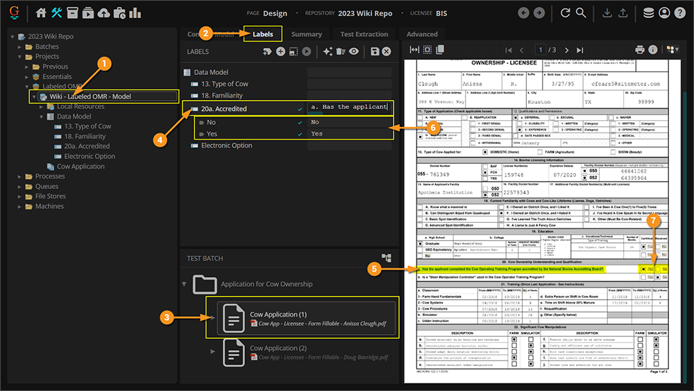Click the search magnifier icon
694x391 pixels.
[581, 13]
